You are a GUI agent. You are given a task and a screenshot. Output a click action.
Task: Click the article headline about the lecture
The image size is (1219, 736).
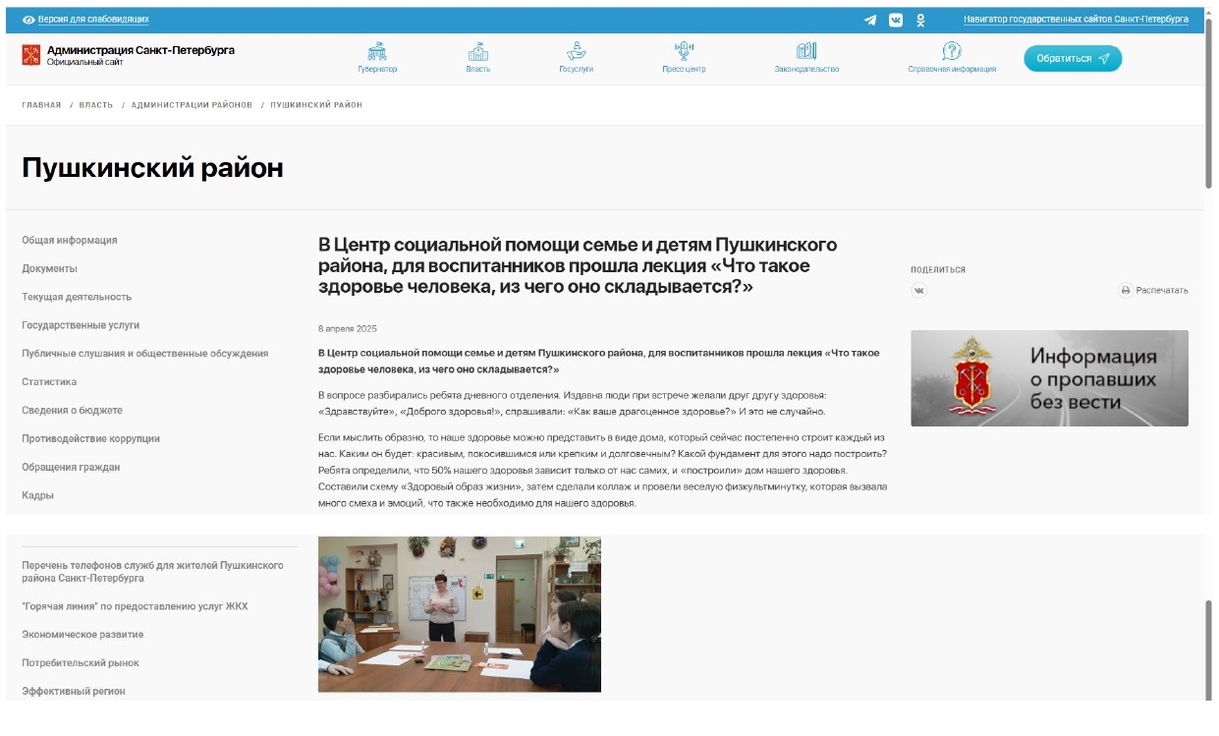pos(578,265)
